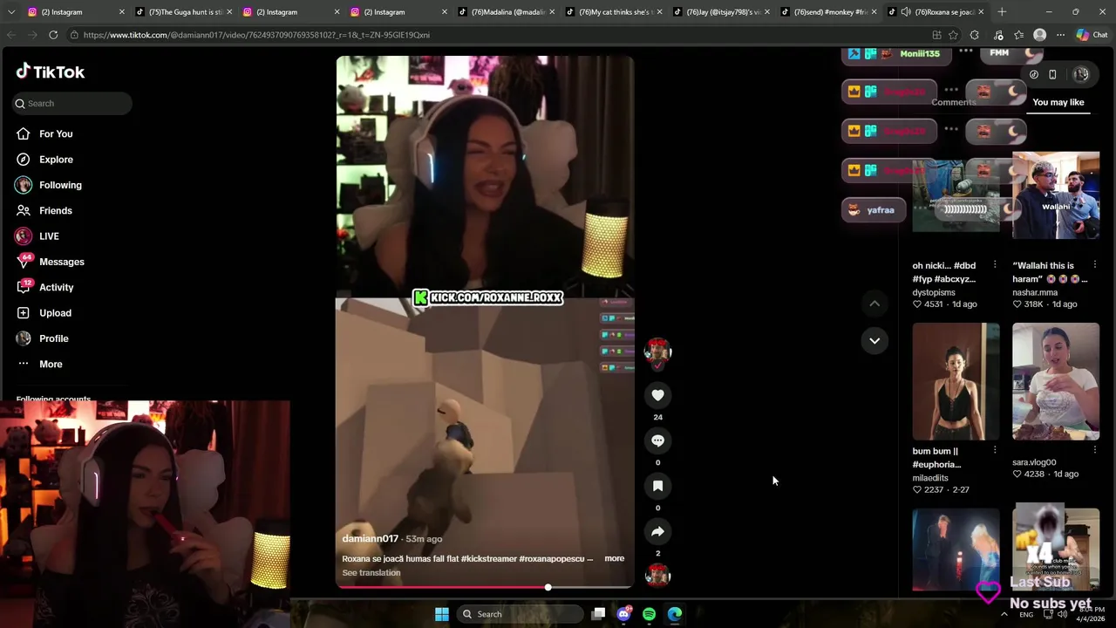Share the video with arrow icon

(657, 531)
